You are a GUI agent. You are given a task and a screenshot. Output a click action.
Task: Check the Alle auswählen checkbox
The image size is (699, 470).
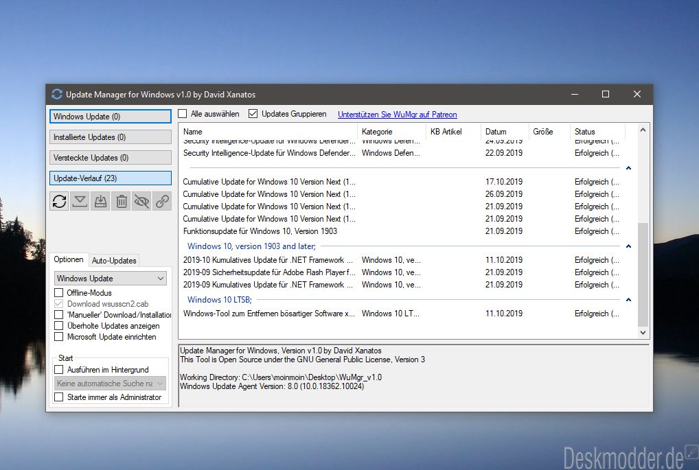pos(183,114)
